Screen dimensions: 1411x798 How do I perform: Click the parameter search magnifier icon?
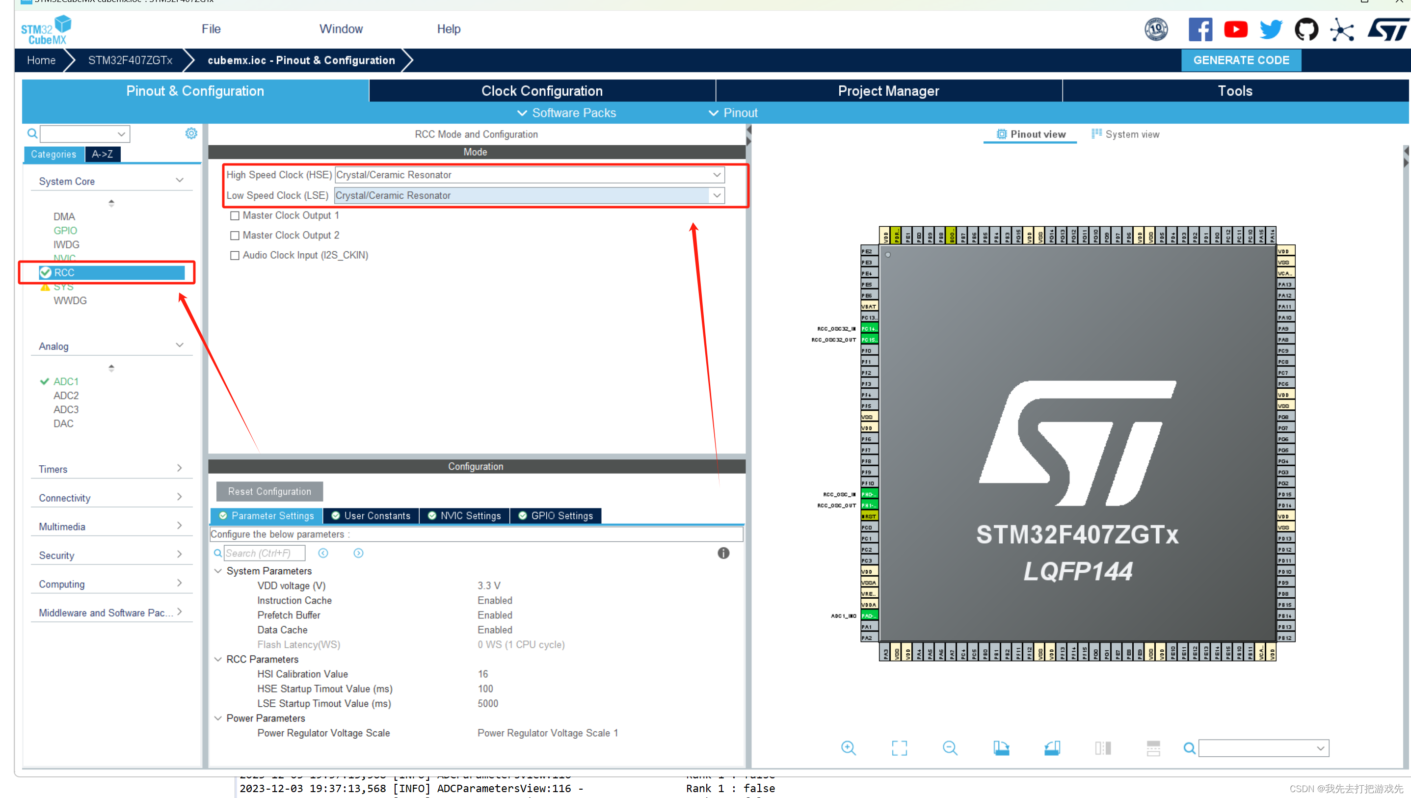point(217,553)
